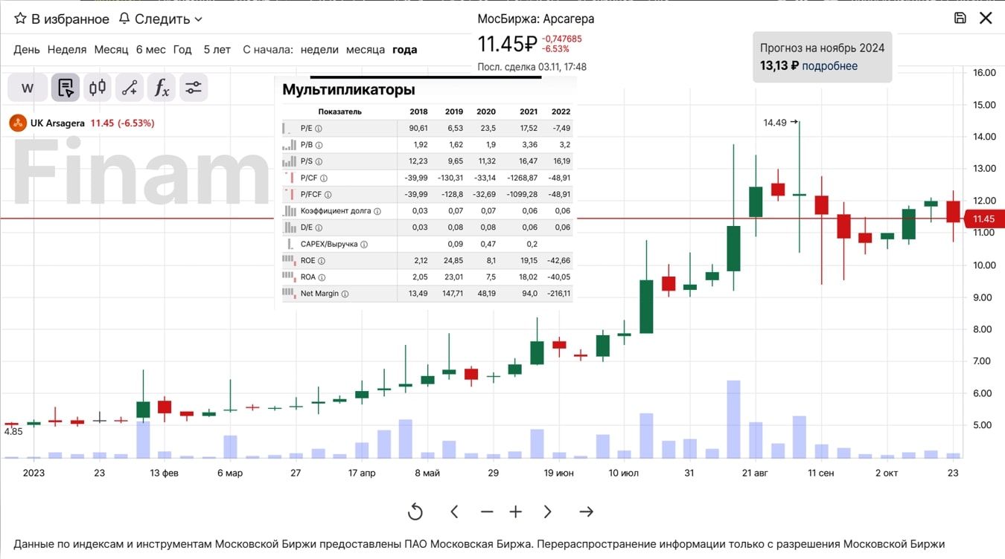The height and width of the screenshot is (559, 1005).
Task: Close the chart view with the X icon
Action: tap(986, 19)
